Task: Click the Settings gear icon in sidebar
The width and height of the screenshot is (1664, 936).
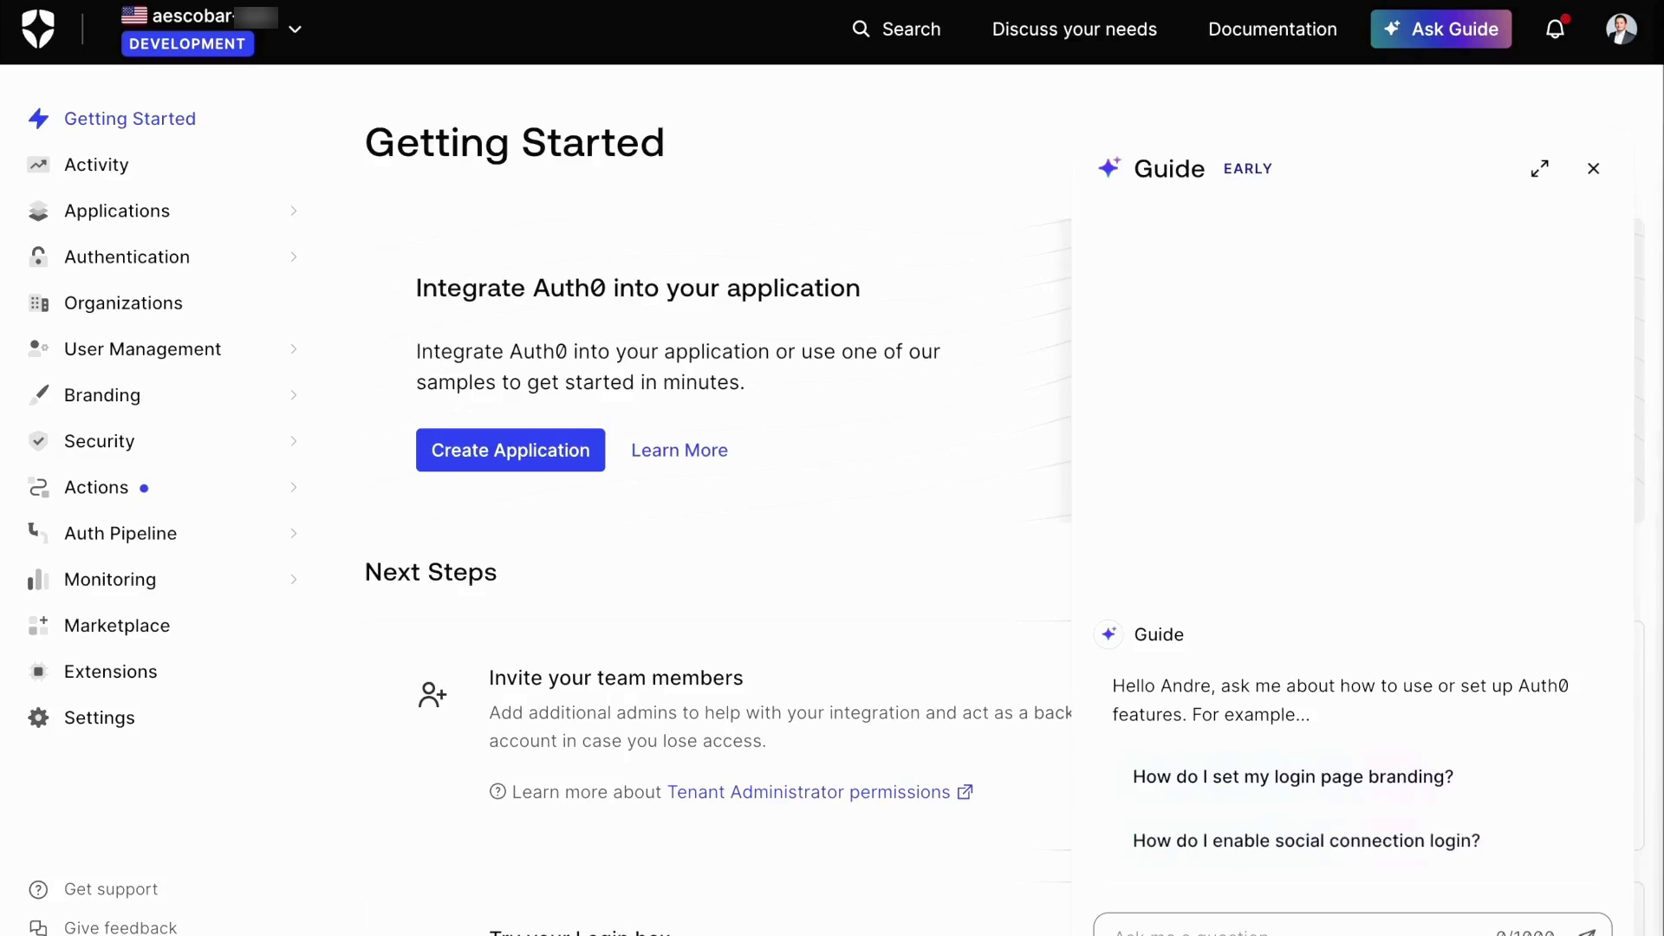Action: pyautogui.click(x=38, y=718)
